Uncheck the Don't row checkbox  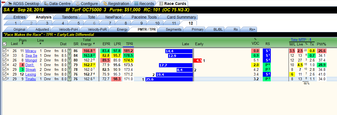coord(4,65)
